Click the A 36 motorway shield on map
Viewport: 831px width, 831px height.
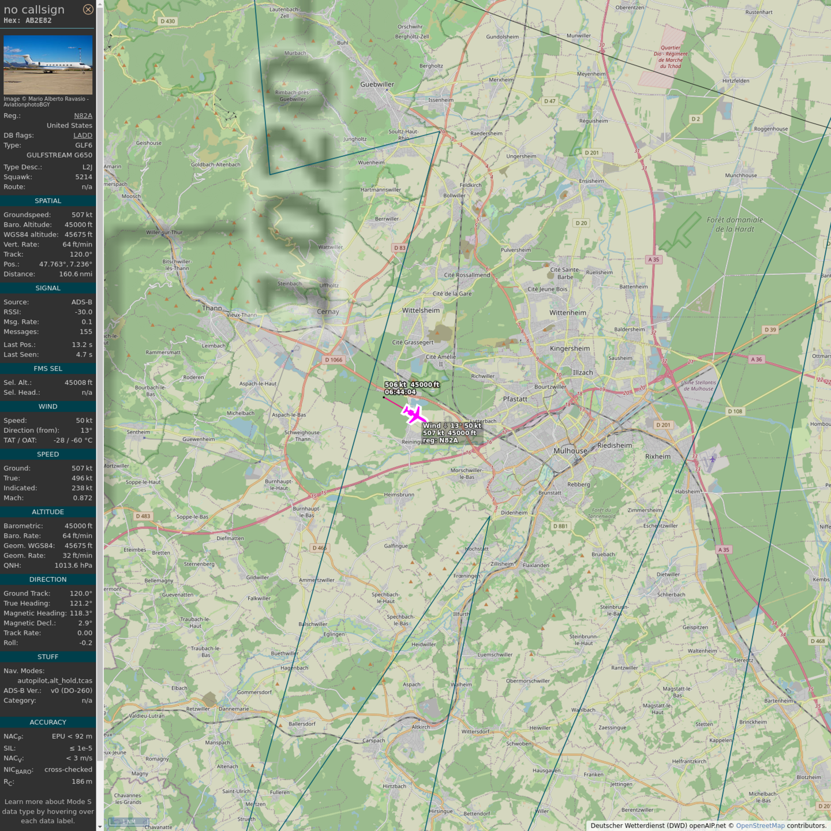tap(756, 360)
